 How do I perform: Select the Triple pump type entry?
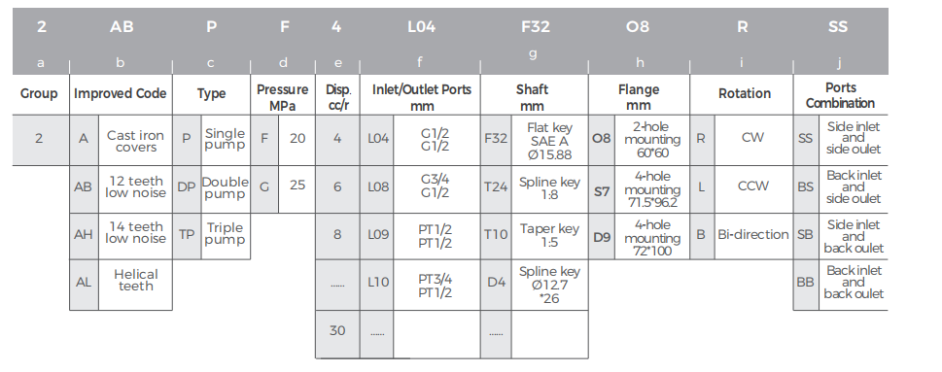(x=226, y=234)
